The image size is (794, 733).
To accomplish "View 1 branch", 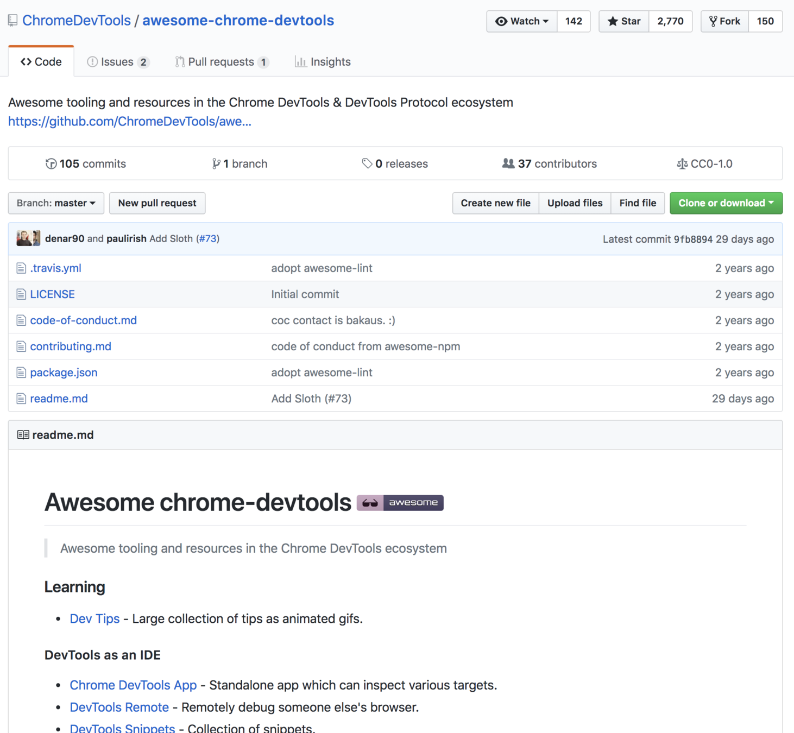I will point(240,163).
